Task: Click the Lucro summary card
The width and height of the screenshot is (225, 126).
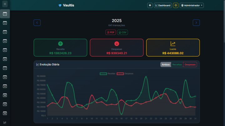Action: coord(173,48)
